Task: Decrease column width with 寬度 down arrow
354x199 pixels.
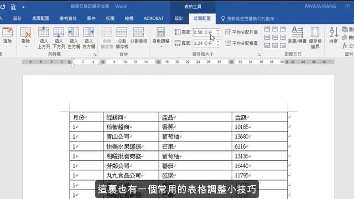Action: pos(218,45)
